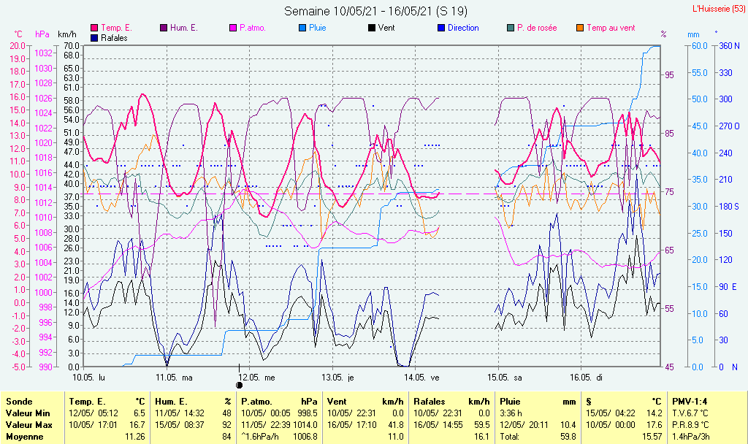Select the 'P. de rosée' legend label
Viewport: 748px width, 444px height.
pos(537,28)
